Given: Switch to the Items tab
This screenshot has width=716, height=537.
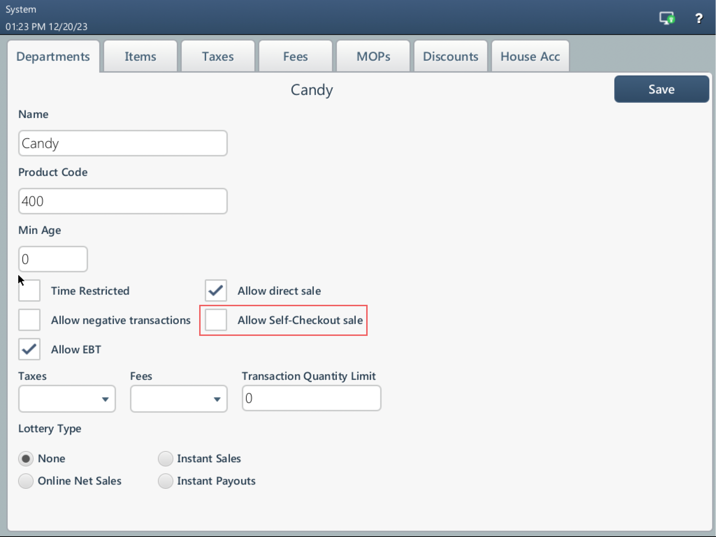Looking at the screenshot, I should point(140,57).
